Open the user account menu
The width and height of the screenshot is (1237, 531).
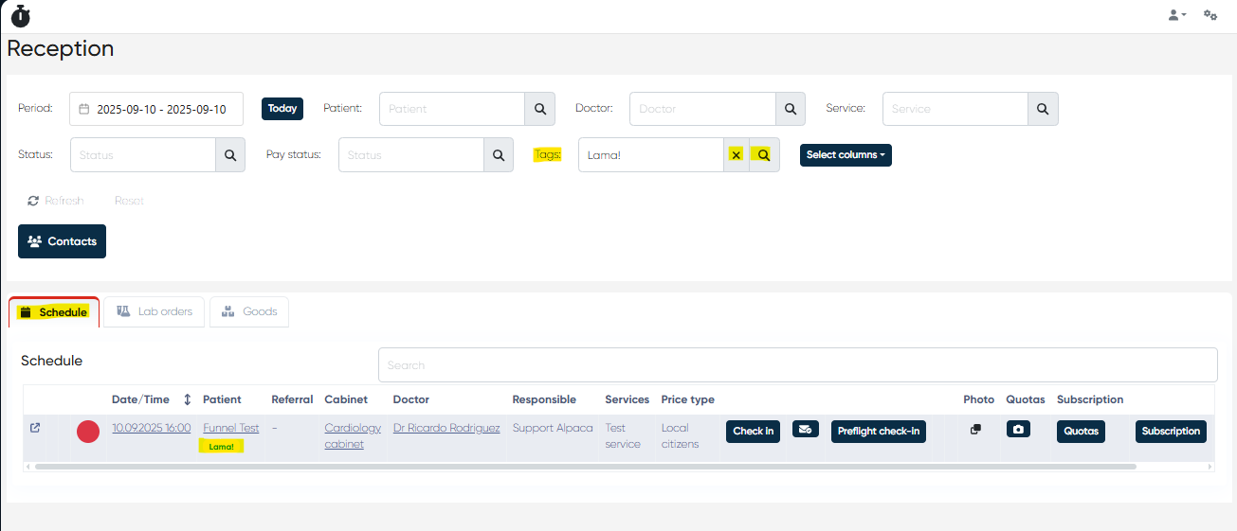click(x=1176, y=15)
